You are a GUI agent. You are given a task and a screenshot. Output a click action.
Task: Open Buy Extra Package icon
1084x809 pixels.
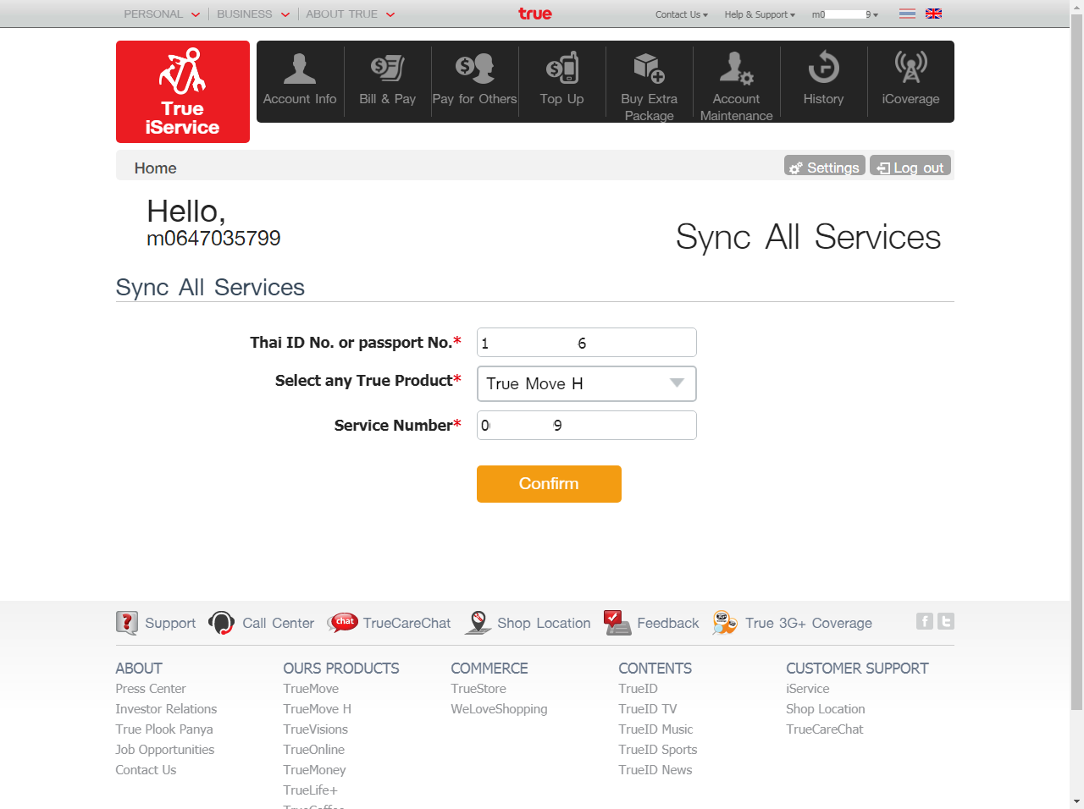pyautogui.click(x=650, y=69)
